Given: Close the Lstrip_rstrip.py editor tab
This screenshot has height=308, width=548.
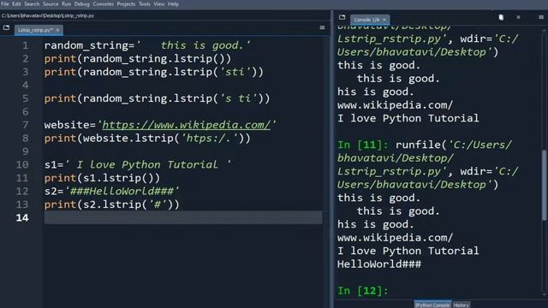Looking at the screenshot, I should (57, 31).
